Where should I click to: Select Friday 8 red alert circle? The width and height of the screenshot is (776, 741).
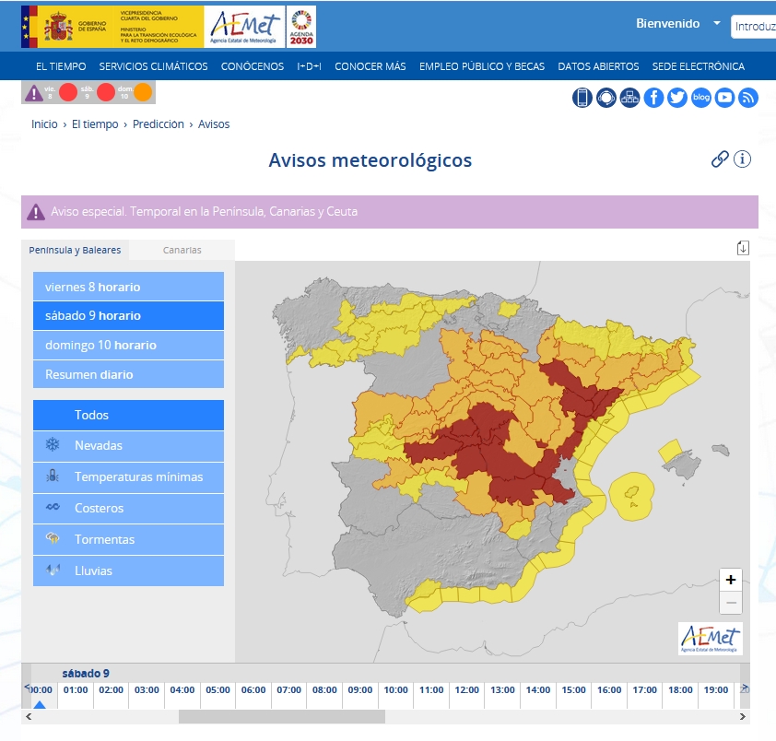(x=68, y=92)
